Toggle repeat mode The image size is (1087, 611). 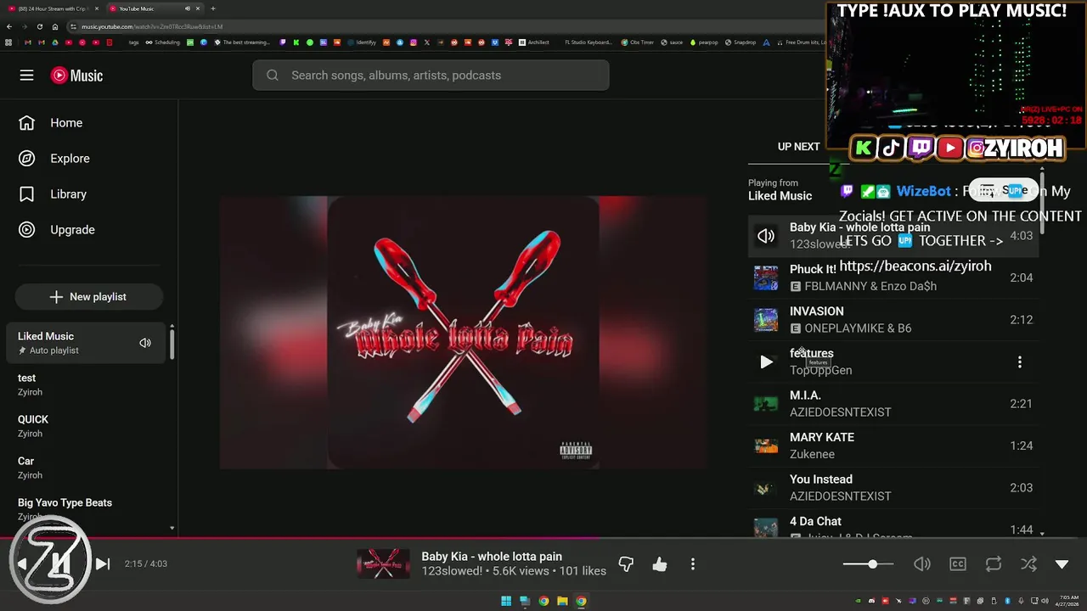993,564
